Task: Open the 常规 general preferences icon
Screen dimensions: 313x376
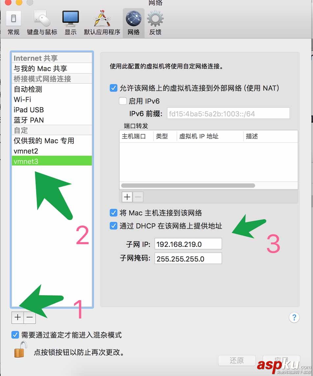Action: click(x=13, y=18)
